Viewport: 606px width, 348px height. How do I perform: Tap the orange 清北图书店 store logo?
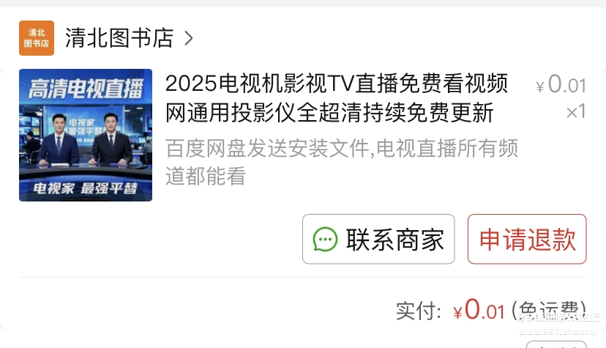point(37,38)
